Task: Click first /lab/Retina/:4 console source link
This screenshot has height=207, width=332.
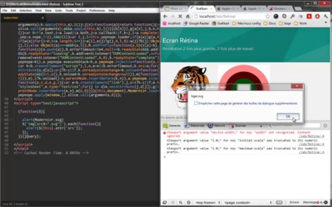Action: click(312, 136)
